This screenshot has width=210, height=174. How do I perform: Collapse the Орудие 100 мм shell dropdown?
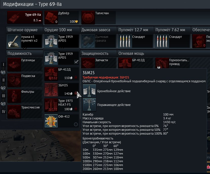tap(62, 48)
